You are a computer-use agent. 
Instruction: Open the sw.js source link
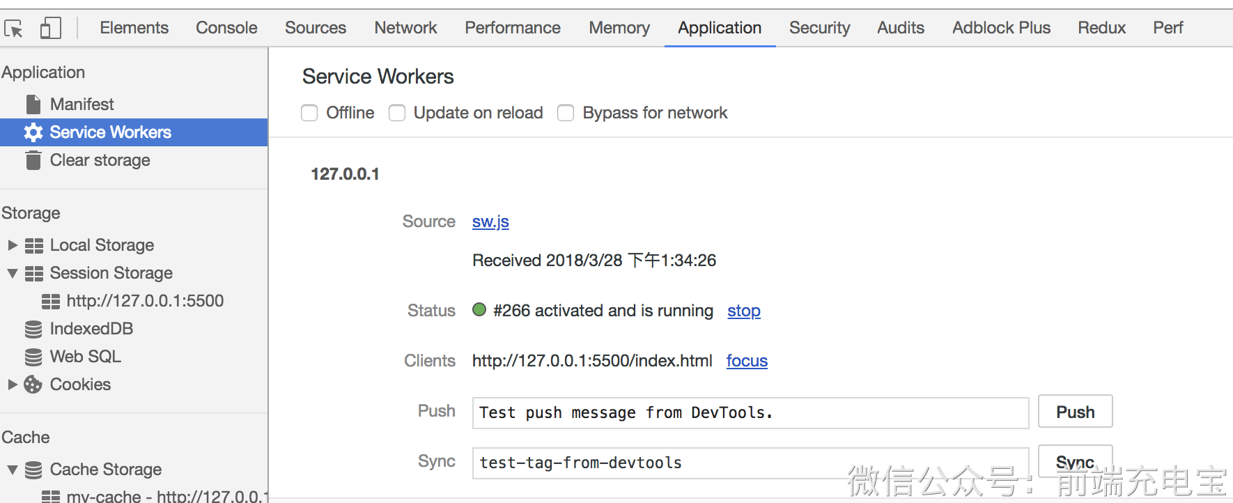point(490,222)
